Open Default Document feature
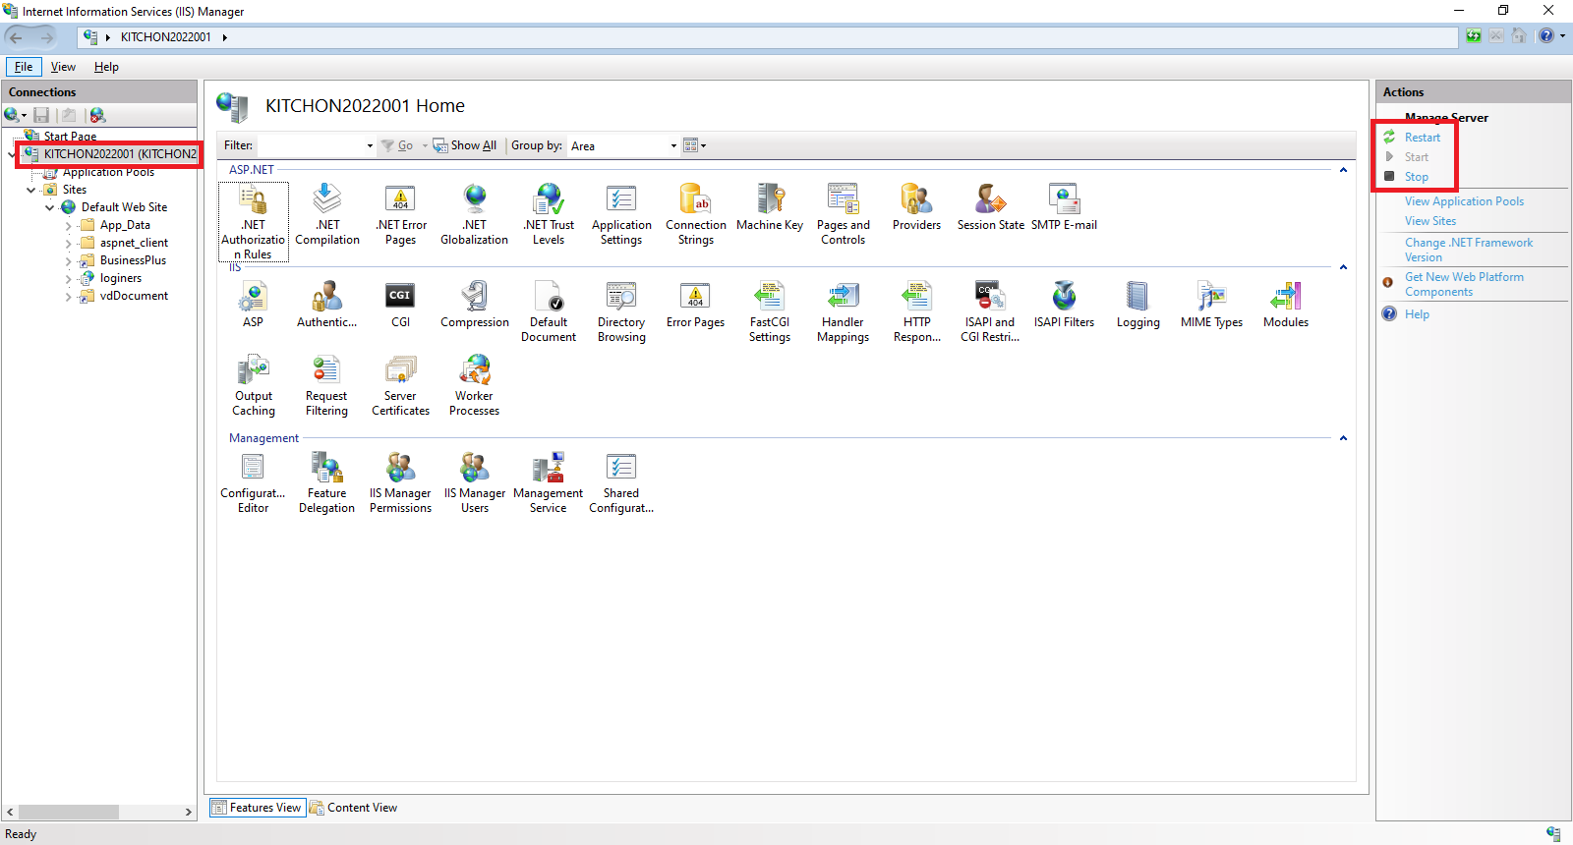Image resolution: width=1573 pixels, height=845 pixels. [549, 311]
